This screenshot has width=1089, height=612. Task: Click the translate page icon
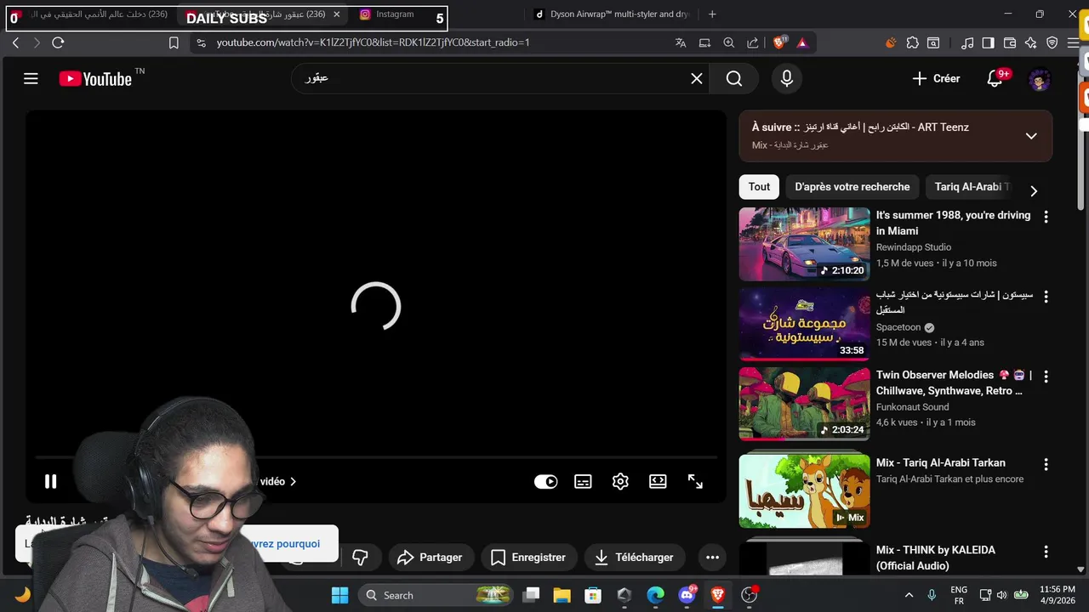click(681, 42)
